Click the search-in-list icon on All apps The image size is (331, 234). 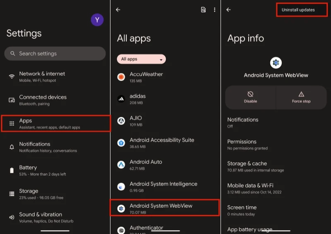click(203, 9)
